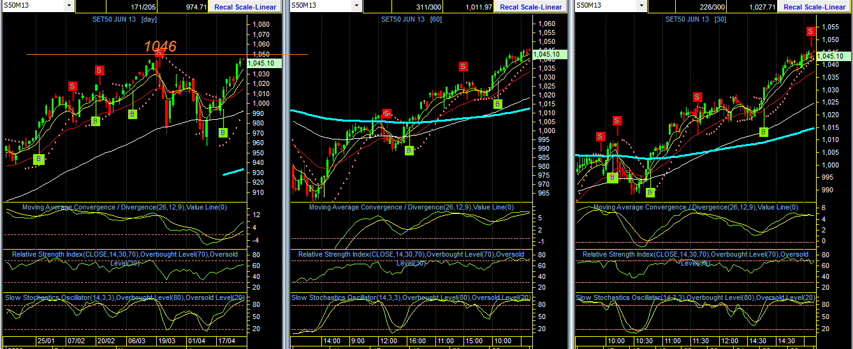
Task: Click Recal Scale-Linear button on the daily chart
Action: tap(244, 6)
